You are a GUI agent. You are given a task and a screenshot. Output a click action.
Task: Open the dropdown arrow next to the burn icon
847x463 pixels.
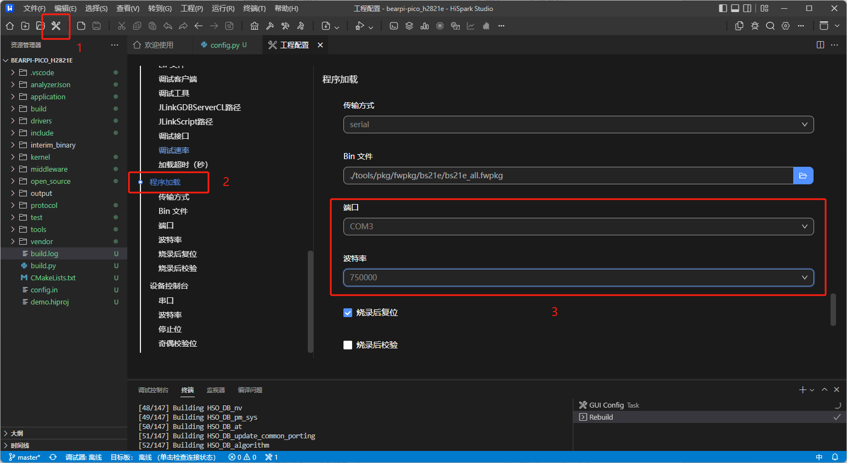(337, 27)
